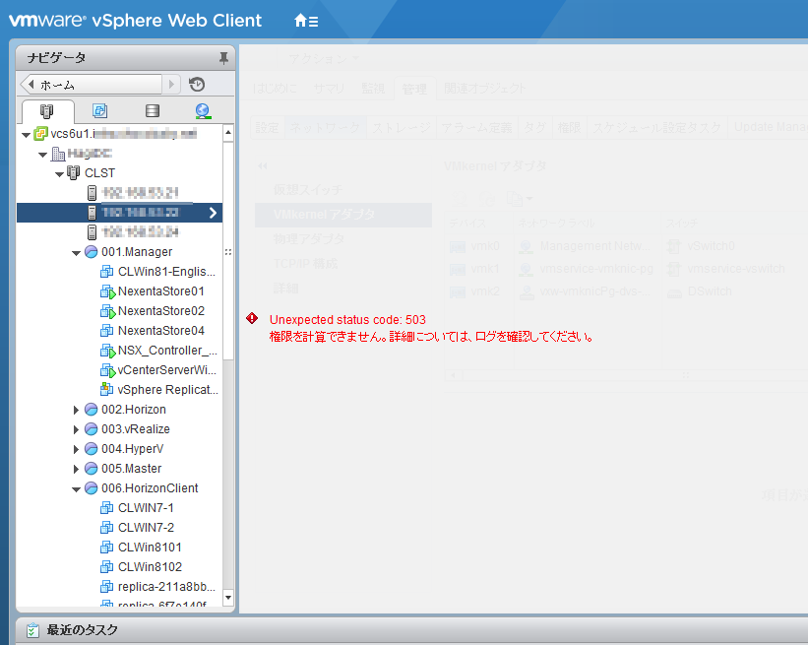This screenshot has width=808, height=645.
Task: Collapse the manage settings sidebar with the chevron
Action: (260, 163)
